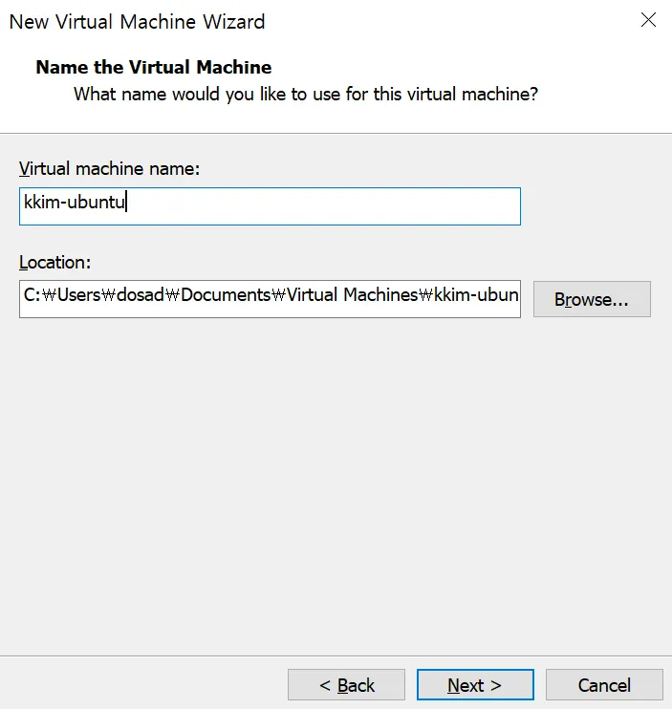
Task: Place cursor at 'C:' start of path
Action: (x=33, y=295)
